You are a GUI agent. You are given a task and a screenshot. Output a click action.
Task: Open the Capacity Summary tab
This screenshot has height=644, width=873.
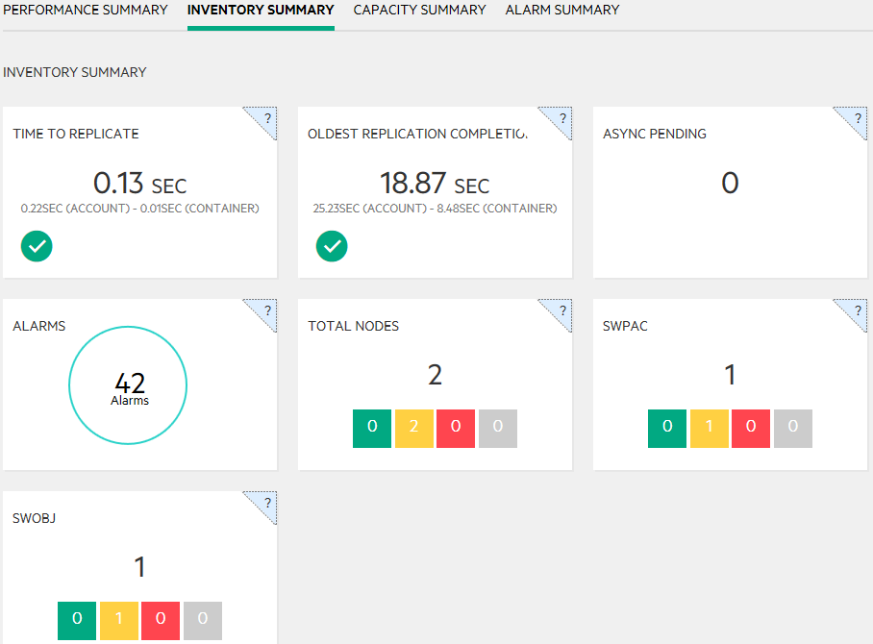[x=419, y=11]
